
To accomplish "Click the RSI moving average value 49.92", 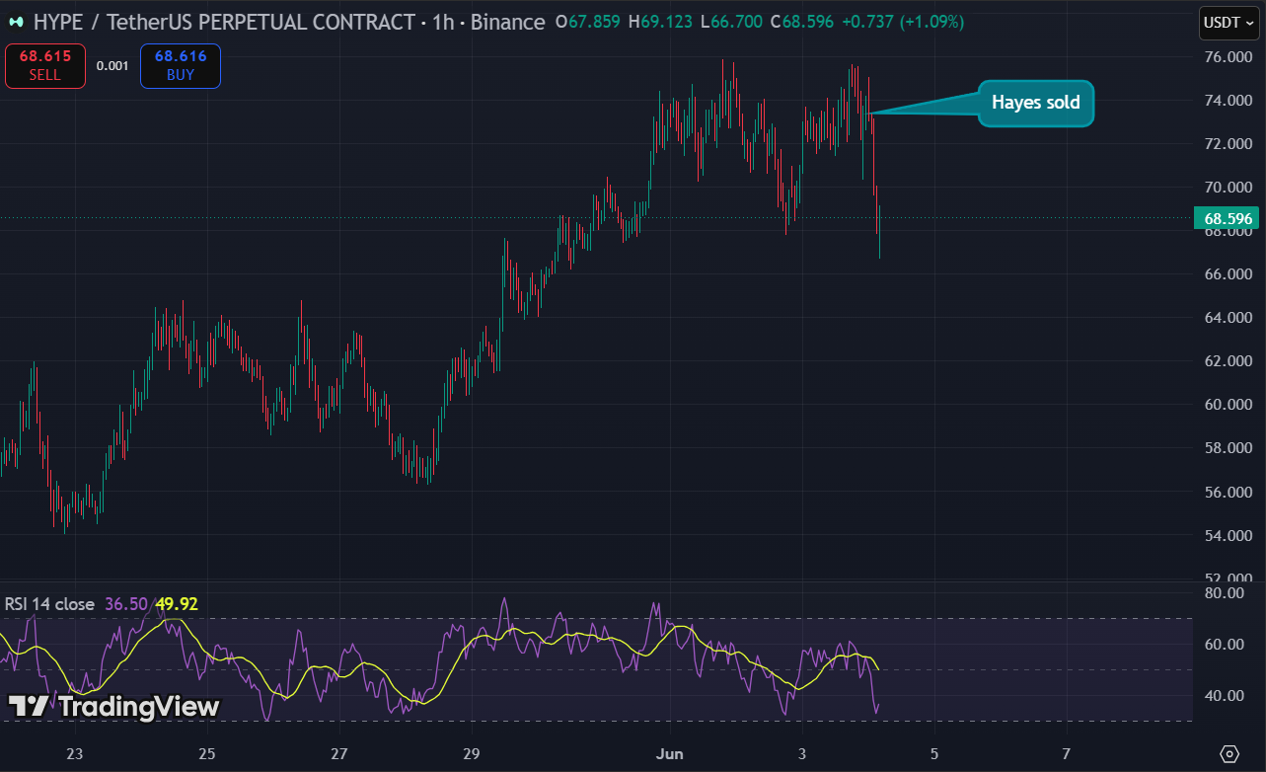I will [x=177, y=604].
